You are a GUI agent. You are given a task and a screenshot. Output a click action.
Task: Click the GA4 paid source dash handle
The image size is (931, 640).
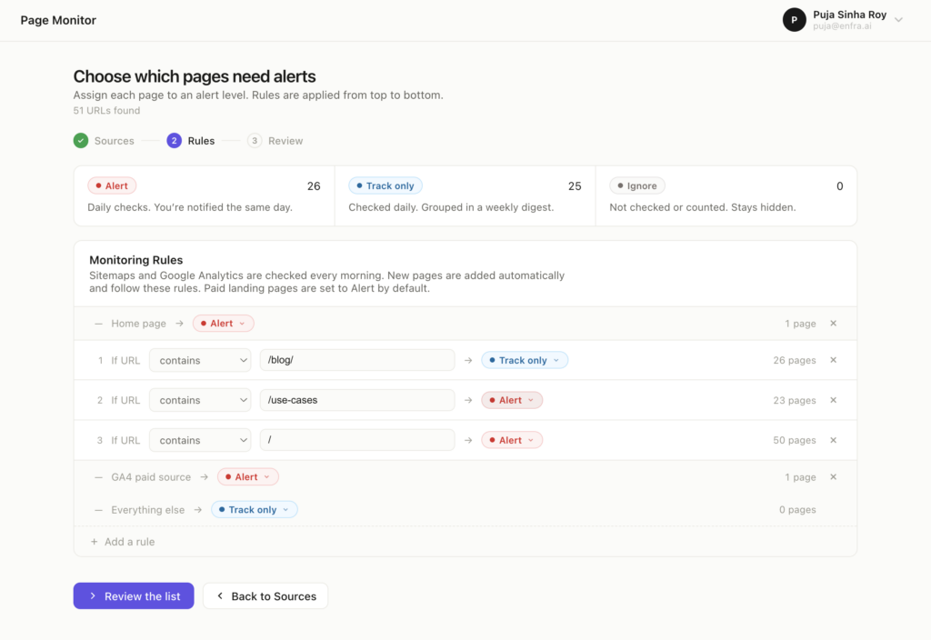tap(98, 476)
